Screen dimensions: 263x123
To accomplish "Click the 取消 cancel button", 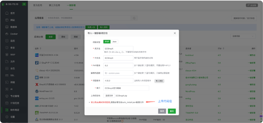I will click(162, 111).
